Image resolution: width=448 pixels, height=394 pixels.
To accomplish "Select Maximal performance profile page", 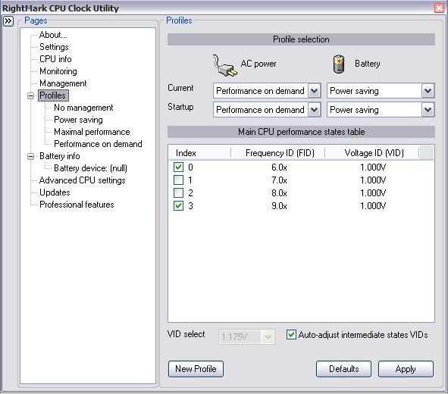I will pyautogui.click(x=92, y=132).
